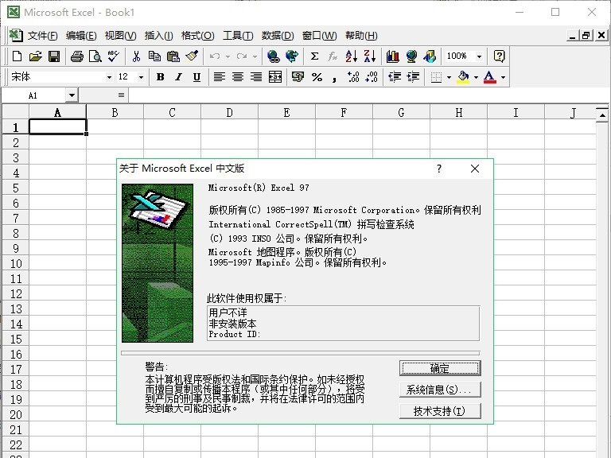
Task: Select column header D
Action: 229,113
